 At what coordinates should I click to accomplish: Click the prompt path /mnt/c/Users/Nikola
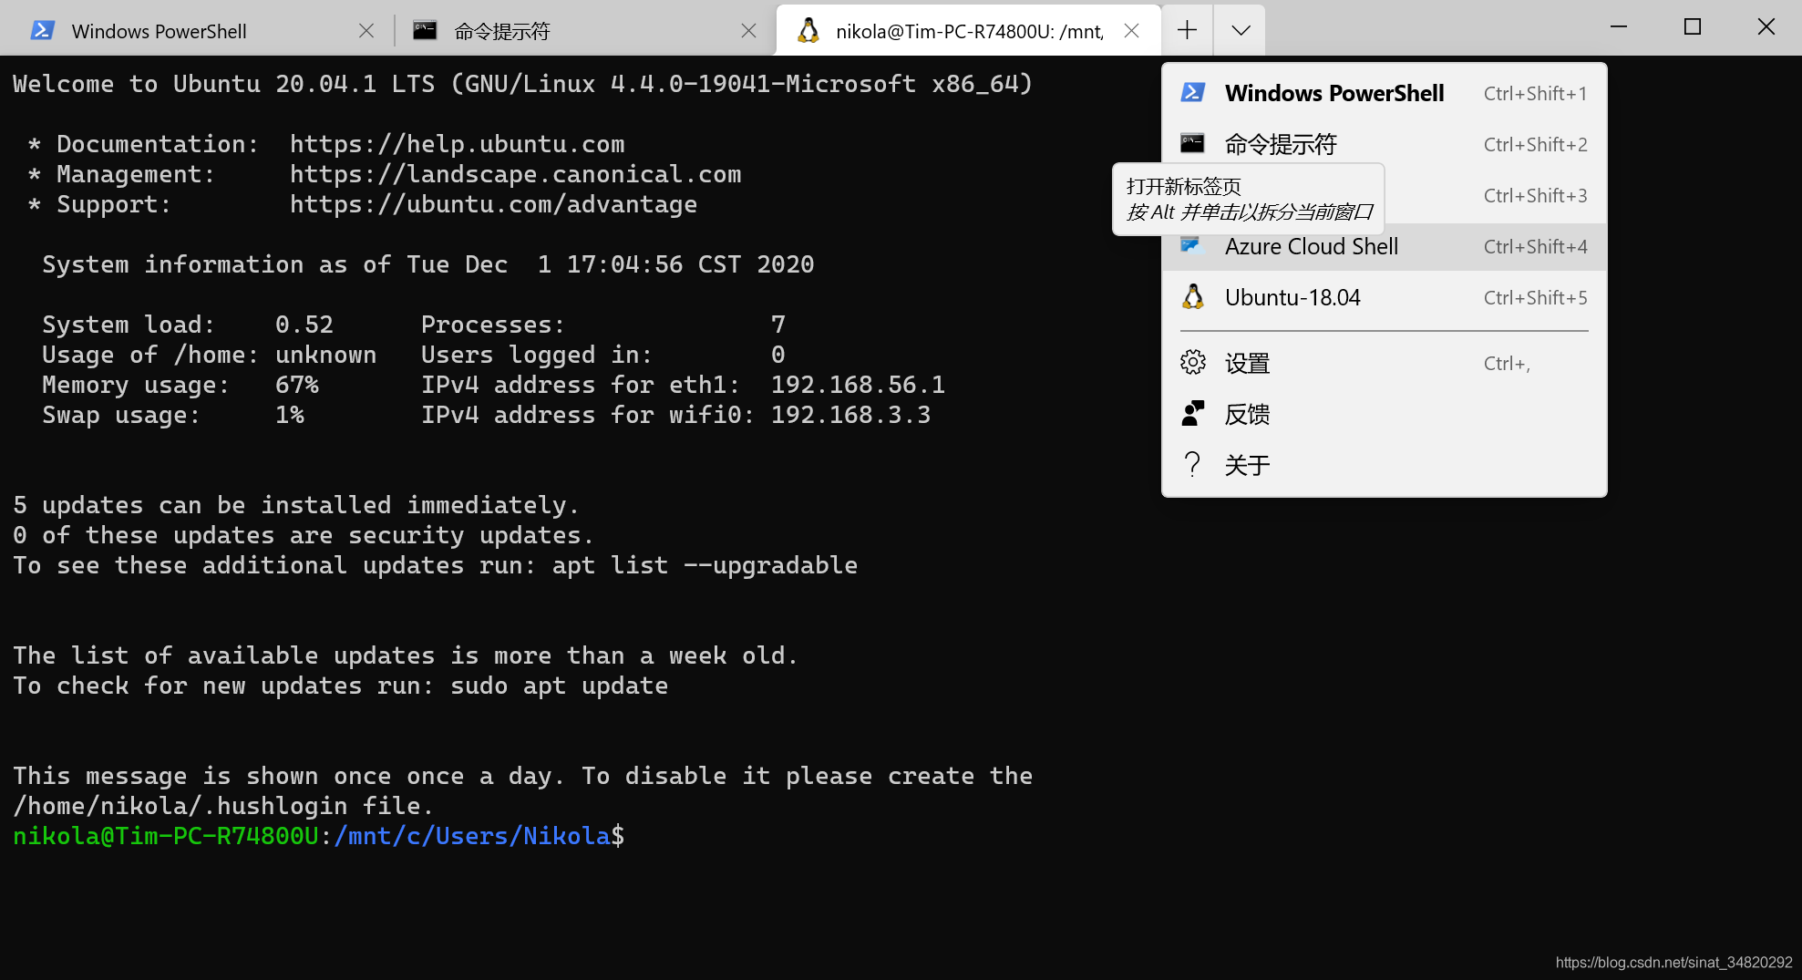472,836
